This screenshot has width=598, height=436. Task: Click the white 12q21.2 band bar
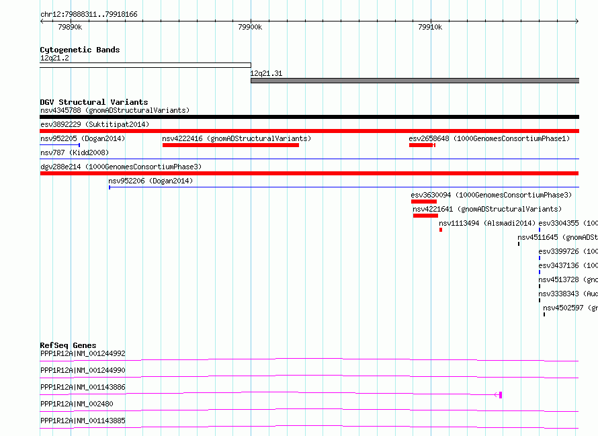(x=145, y=65)
